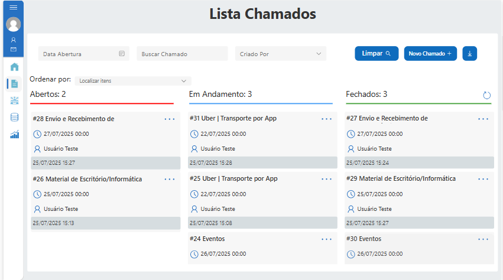Click clock icon on ticket #30

pos(351,255)
